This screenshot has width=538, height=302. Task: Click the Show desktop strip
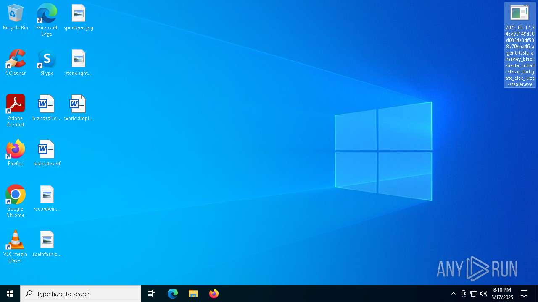click(x=537, y=294)
